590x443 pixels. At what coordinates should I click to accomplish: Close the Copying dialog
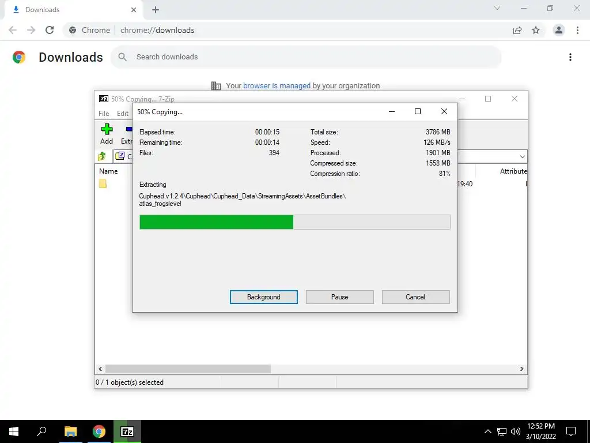click(444, 111)
